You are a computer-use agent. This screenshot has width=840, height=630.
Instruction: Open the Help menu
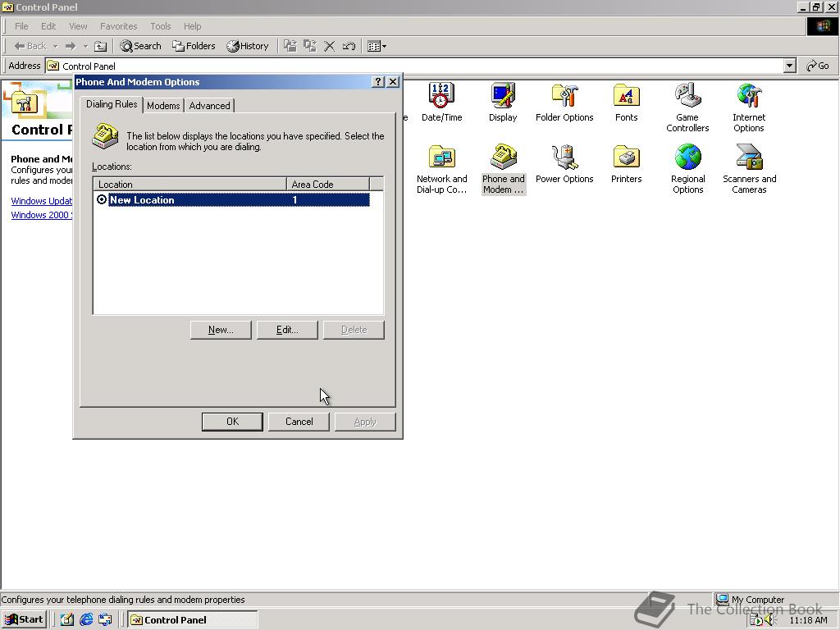click(x=192, y=26)
